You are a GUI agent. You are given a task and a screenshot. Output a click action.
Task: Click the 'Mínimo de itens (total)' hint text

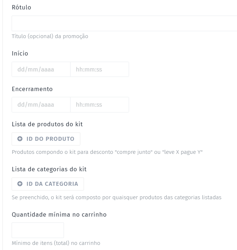point(56,243)
